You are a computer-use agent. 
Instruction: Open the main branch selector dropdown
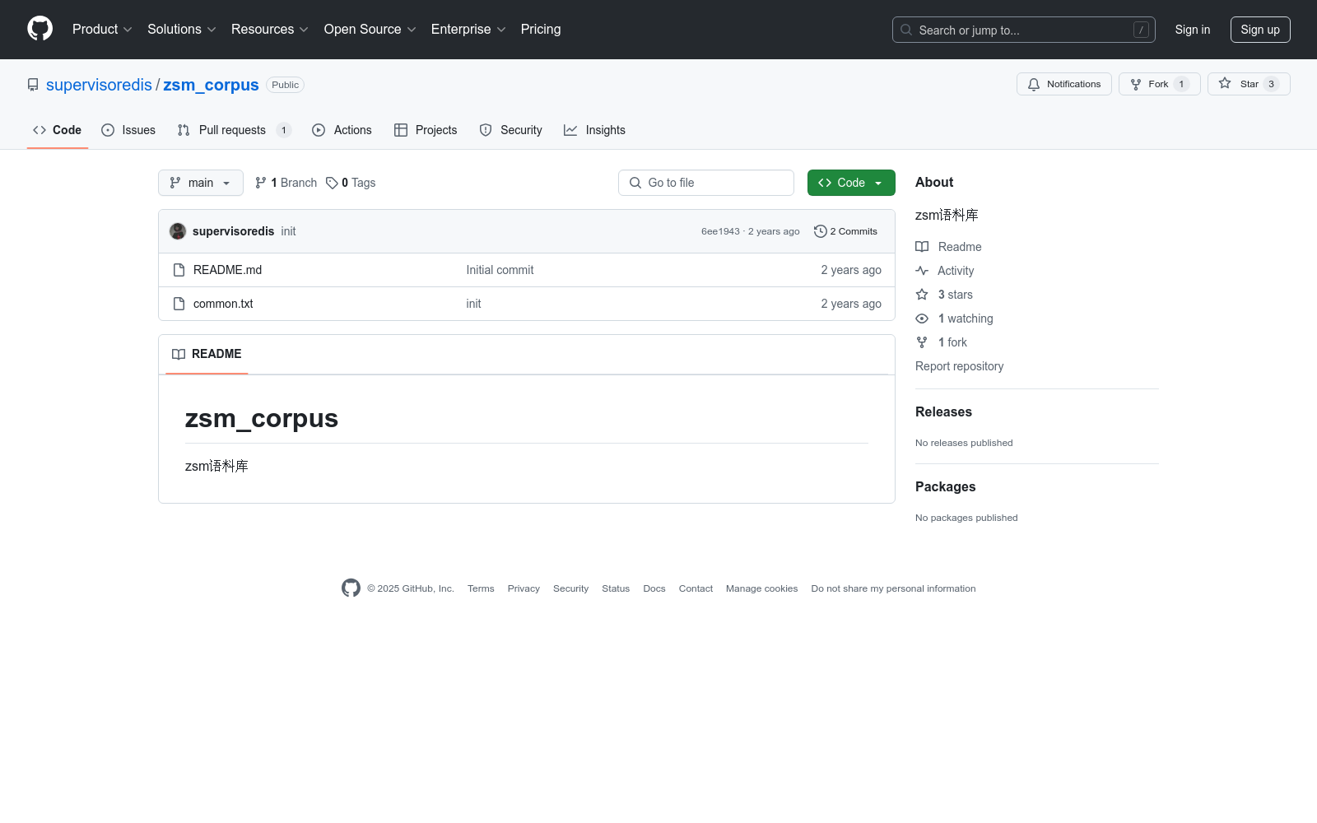[201, 183]
